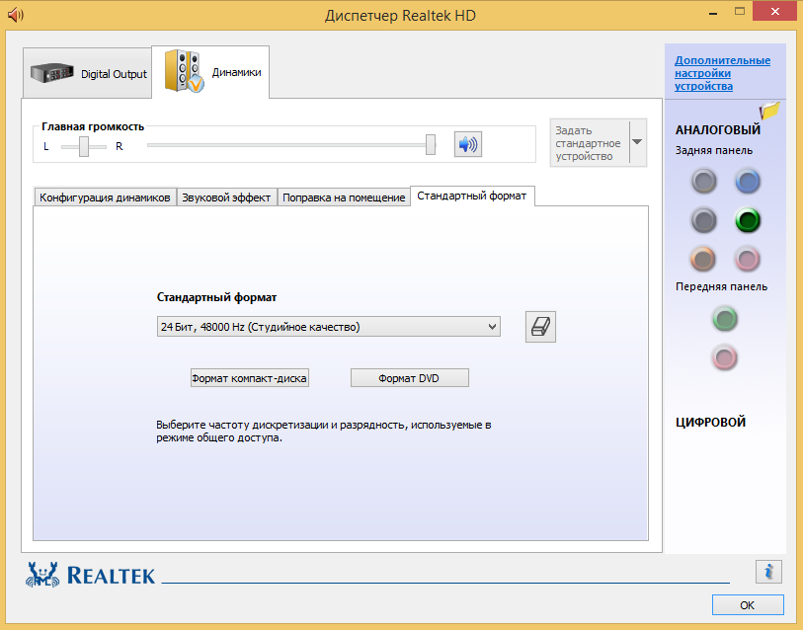Open the yellow folder connector settings icon
The image size is (803, 630).
click(x=769, y=111)
